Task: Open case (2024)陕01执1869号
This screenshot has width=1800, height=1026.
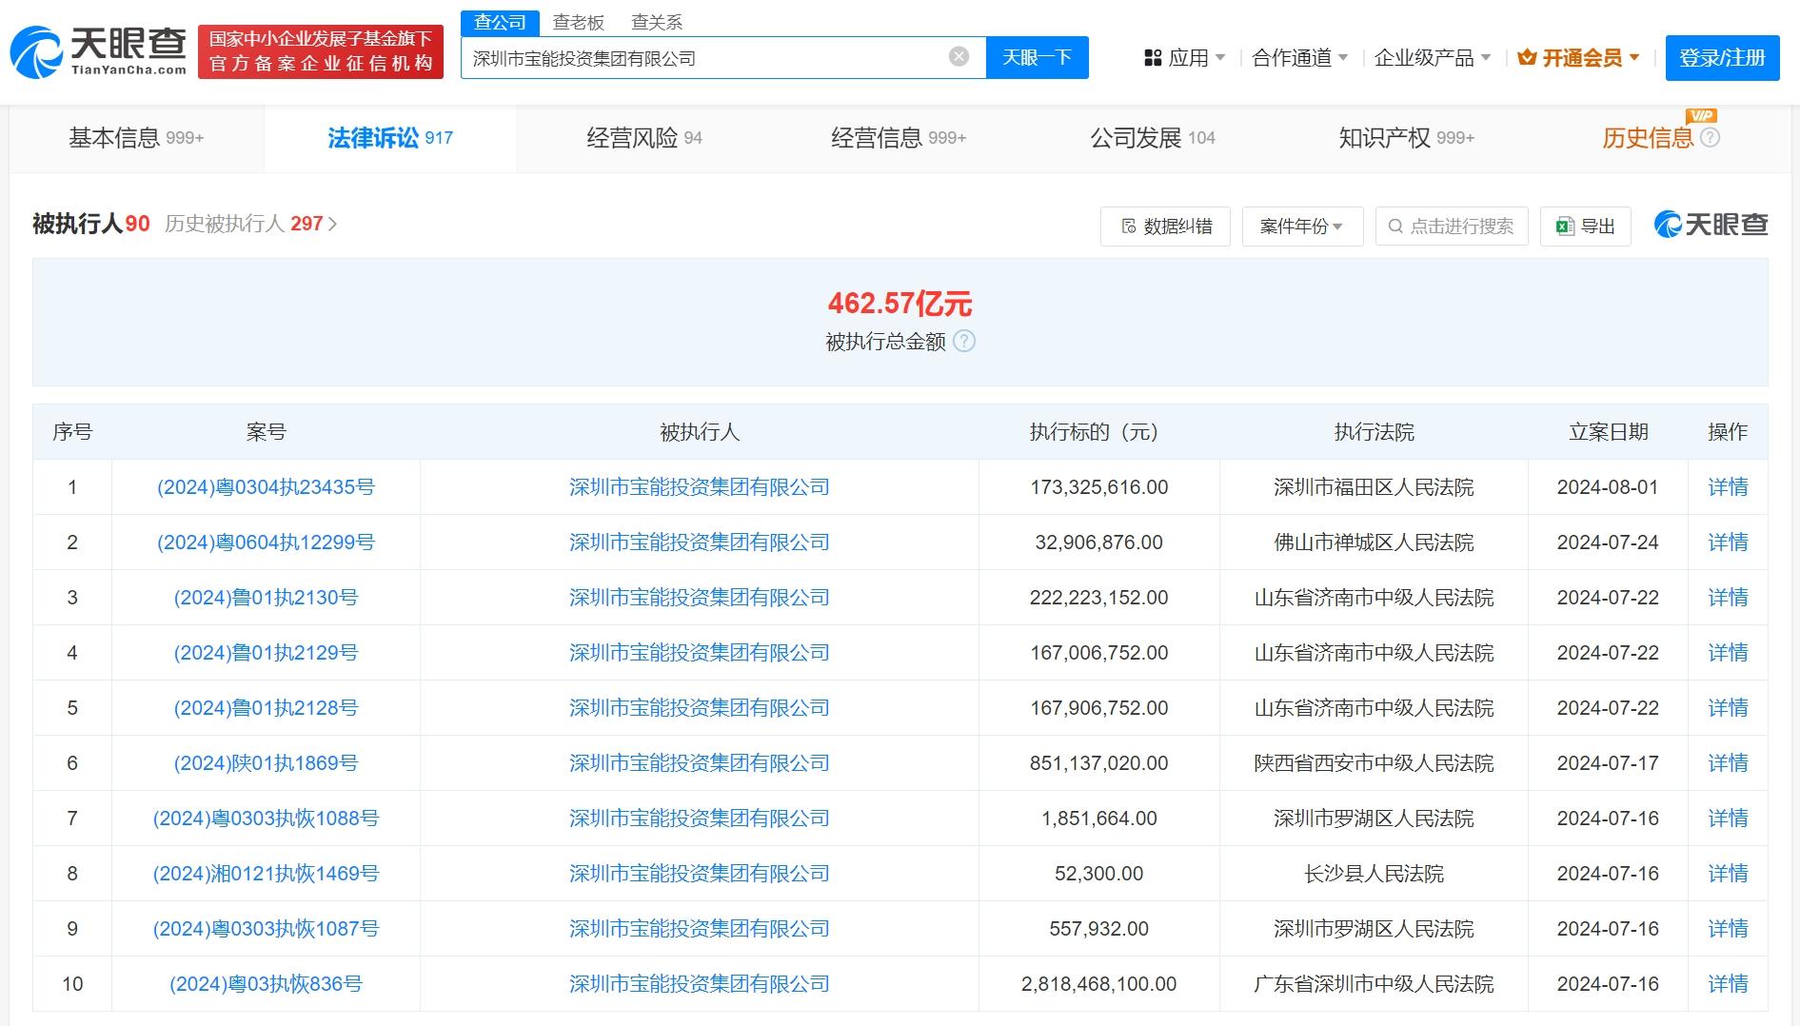Action: pyautogui.click(x=266, y=763)
